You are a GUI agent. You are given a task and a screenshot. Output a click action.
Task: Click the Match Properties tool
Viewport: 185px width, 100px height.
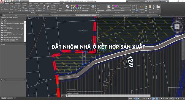point(109,8)
